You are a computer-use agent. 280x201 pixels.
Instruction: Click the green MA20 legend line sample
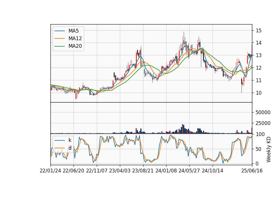tap(60, 46)
